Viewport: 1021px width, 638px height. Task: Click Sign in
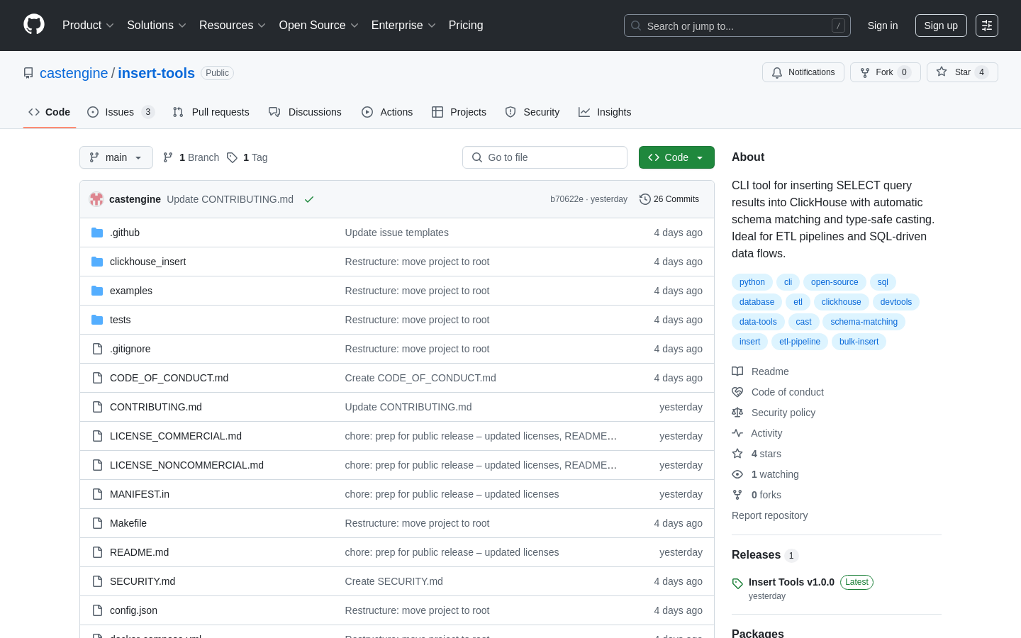pyautogui.click(x=883, y=26)
